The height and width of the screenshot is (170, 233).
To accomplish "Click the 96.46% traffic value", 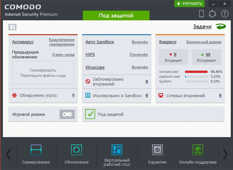I will tap(216, 72).
